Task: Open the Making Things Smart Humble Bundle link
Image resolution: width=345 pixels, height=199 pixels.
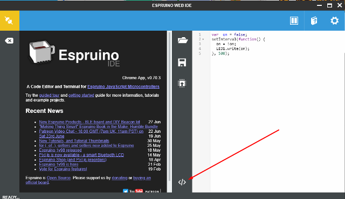Action: tap(98, 126)
